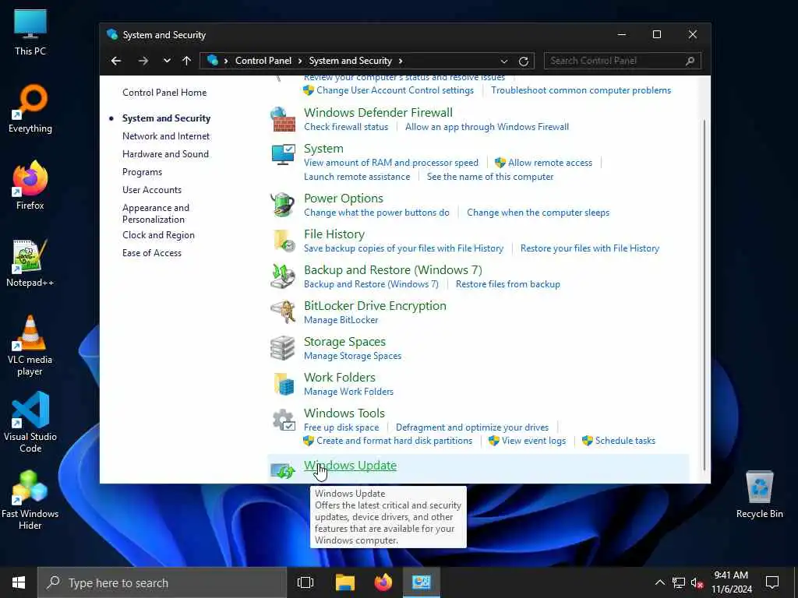Select the VLC media player desktop icon
The width and height of the screenshot is (798, 598).
(30, 345)
